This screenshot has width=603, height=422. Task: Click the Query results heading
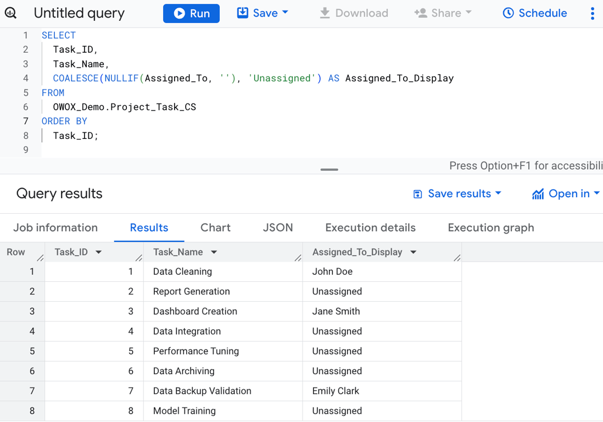tap(59, 193)
